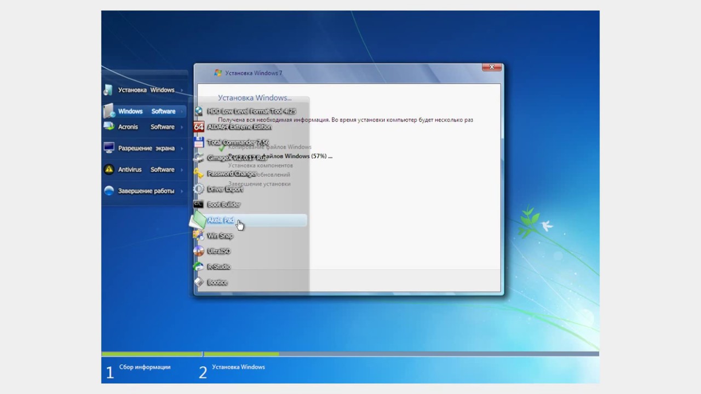701x394 pixels.
Task: Click the AIDA64 Extreme Edition icon
Action: coord(198,126)
